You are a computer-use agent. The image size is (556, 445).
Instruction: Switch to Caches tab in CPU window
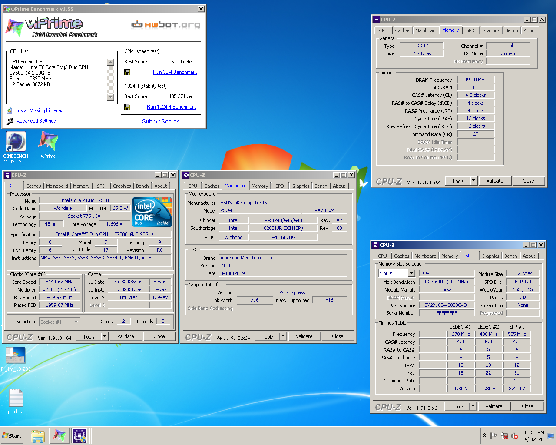tap(33, 186)
